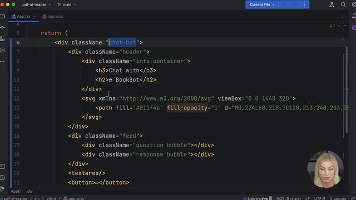356x200 pixels.
Task: Click the client path in navigation bar
Action: [x=51, y=198]
